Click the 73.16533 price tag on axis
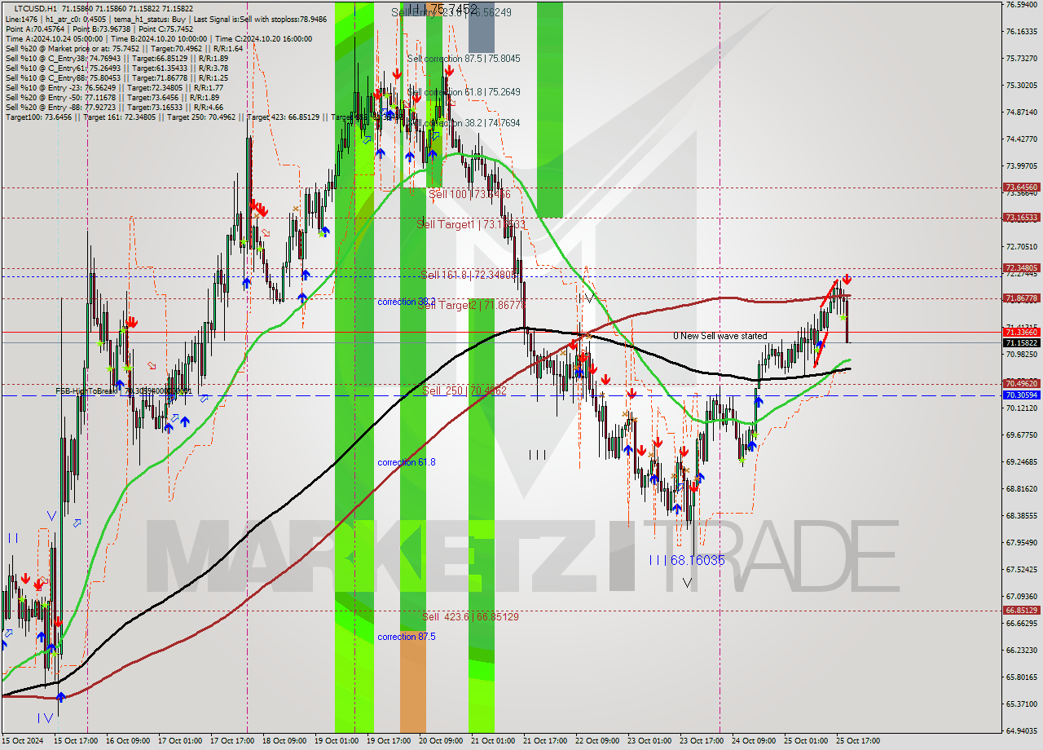 click(1021, 218)
